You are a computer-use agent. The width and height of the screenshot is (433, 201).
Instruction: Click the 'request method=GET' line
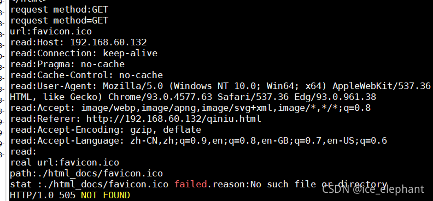coord(59,21)
